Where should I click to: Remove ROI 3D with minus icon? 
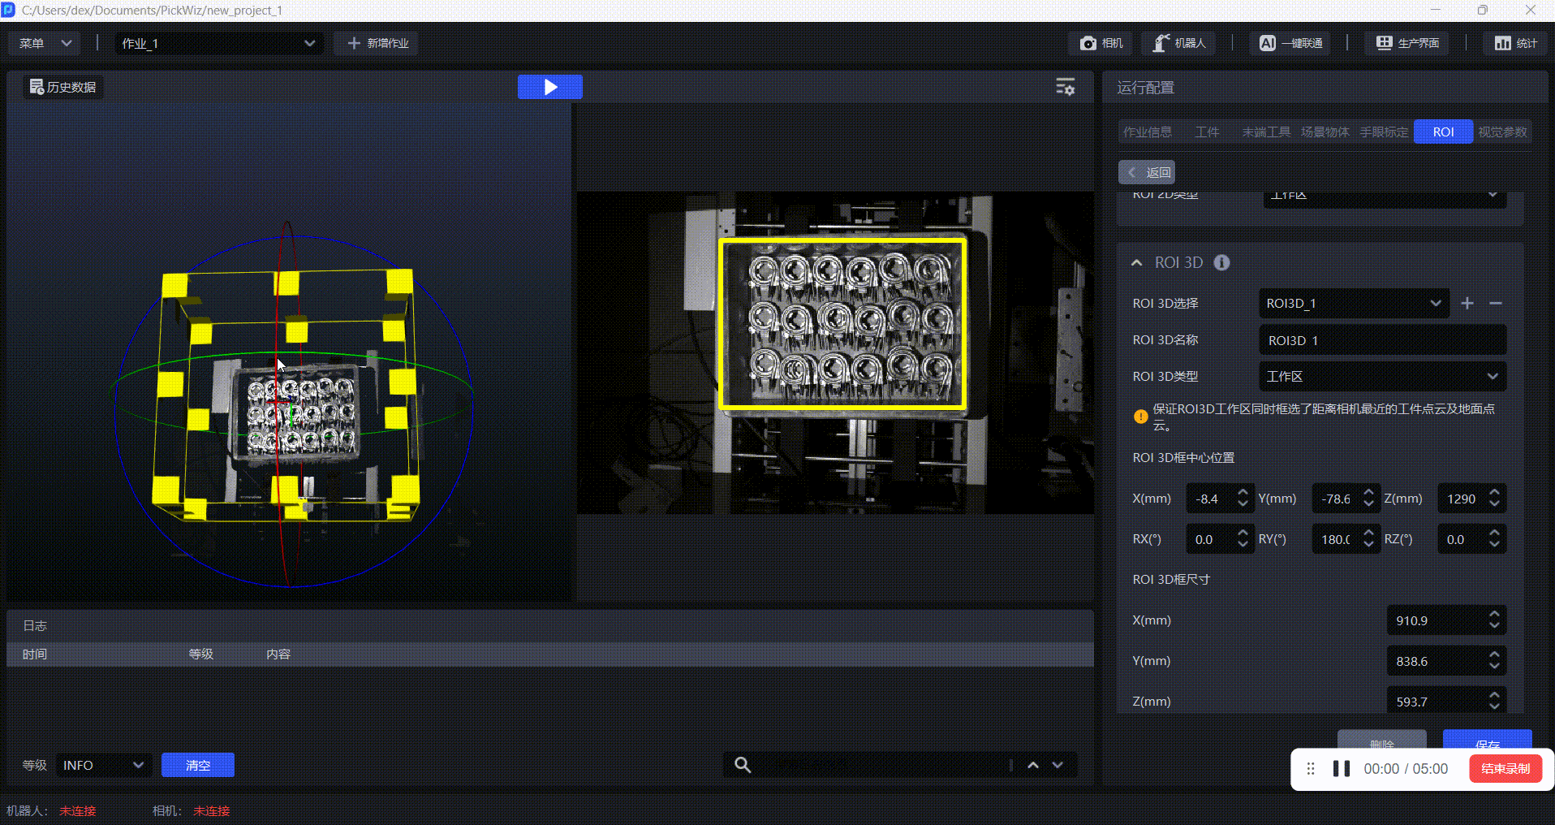pos(1496,303)
